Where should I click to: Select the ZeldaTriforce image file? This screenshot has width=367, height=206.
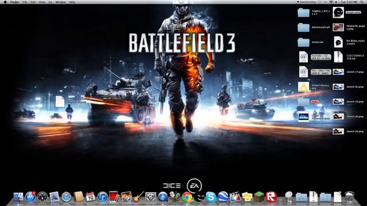[303, 87]
